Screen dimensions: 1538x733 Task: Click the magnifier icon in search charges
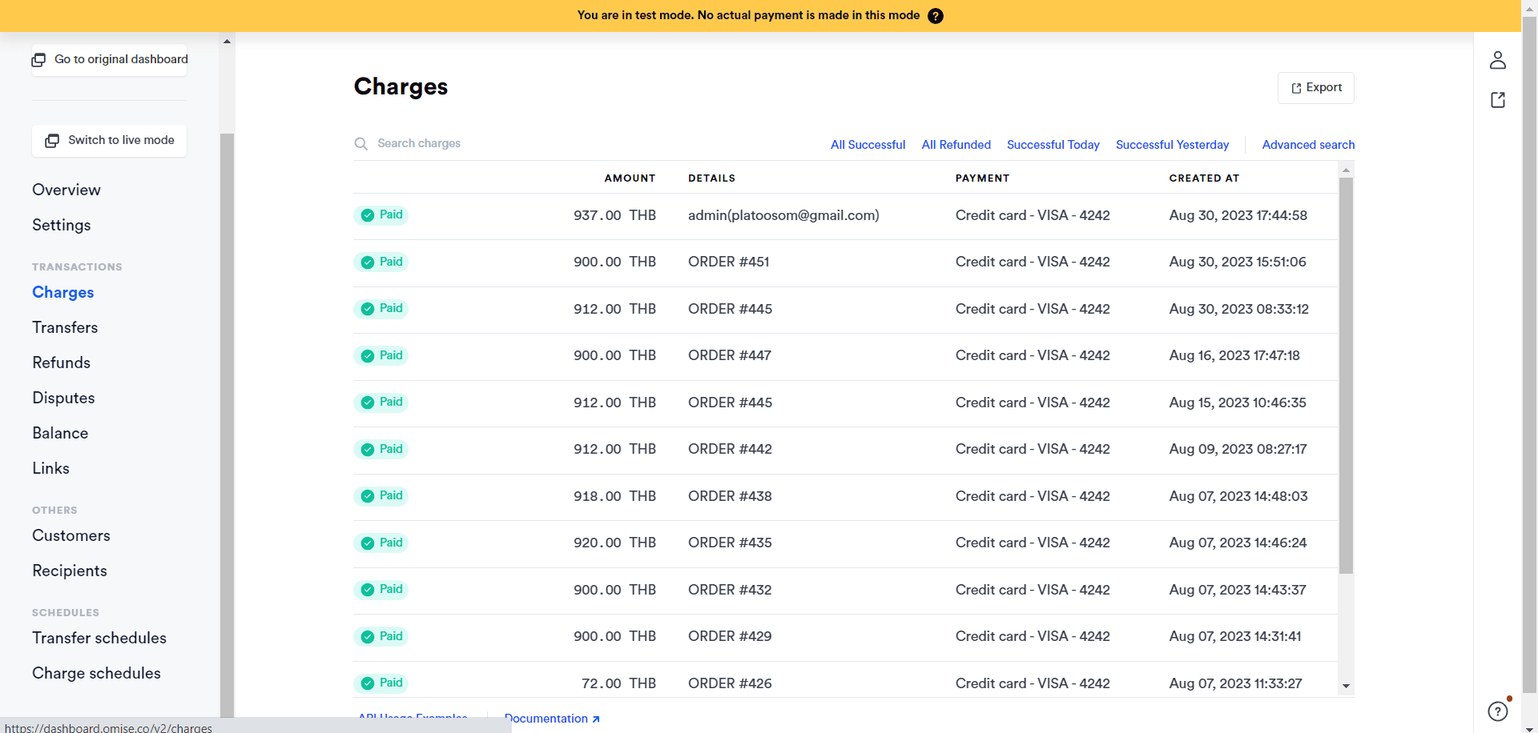[361, 144]
